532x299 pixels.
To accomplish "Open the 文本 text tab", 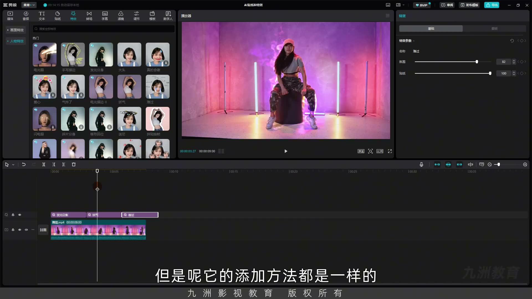I will pos(42,16).
